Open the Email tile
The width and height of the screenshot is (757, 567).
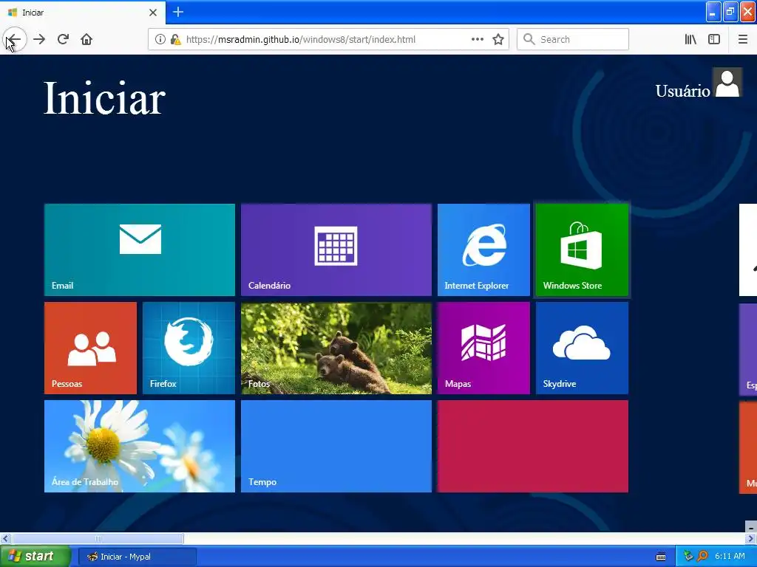coord(140,250)
